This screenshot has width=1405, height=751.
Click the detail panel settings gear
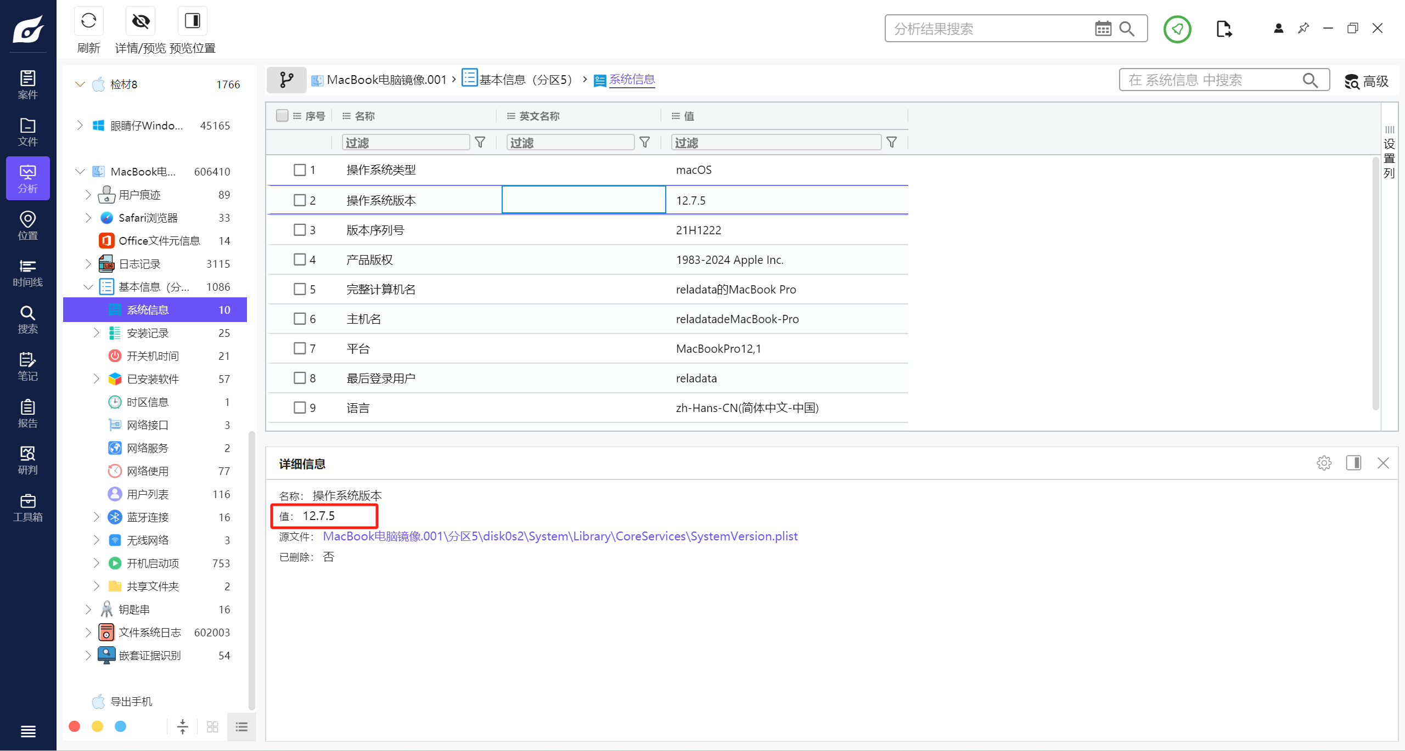[1324, 463]
